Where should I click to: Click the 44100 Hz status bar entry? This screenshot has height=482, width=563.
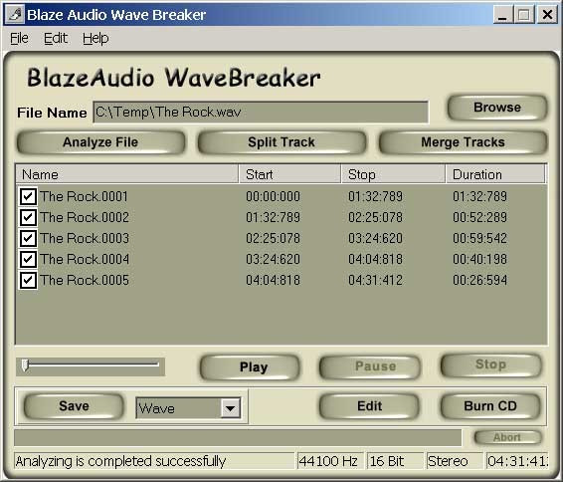pos(330,461)
